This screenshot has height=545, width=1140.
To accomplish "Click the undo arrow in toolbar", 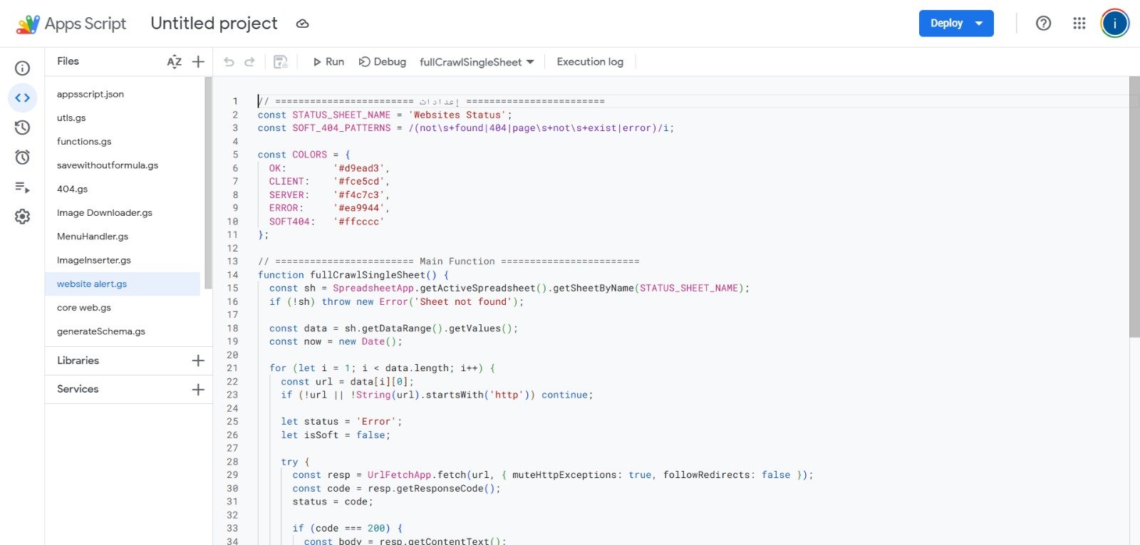I will click(229, 62).
